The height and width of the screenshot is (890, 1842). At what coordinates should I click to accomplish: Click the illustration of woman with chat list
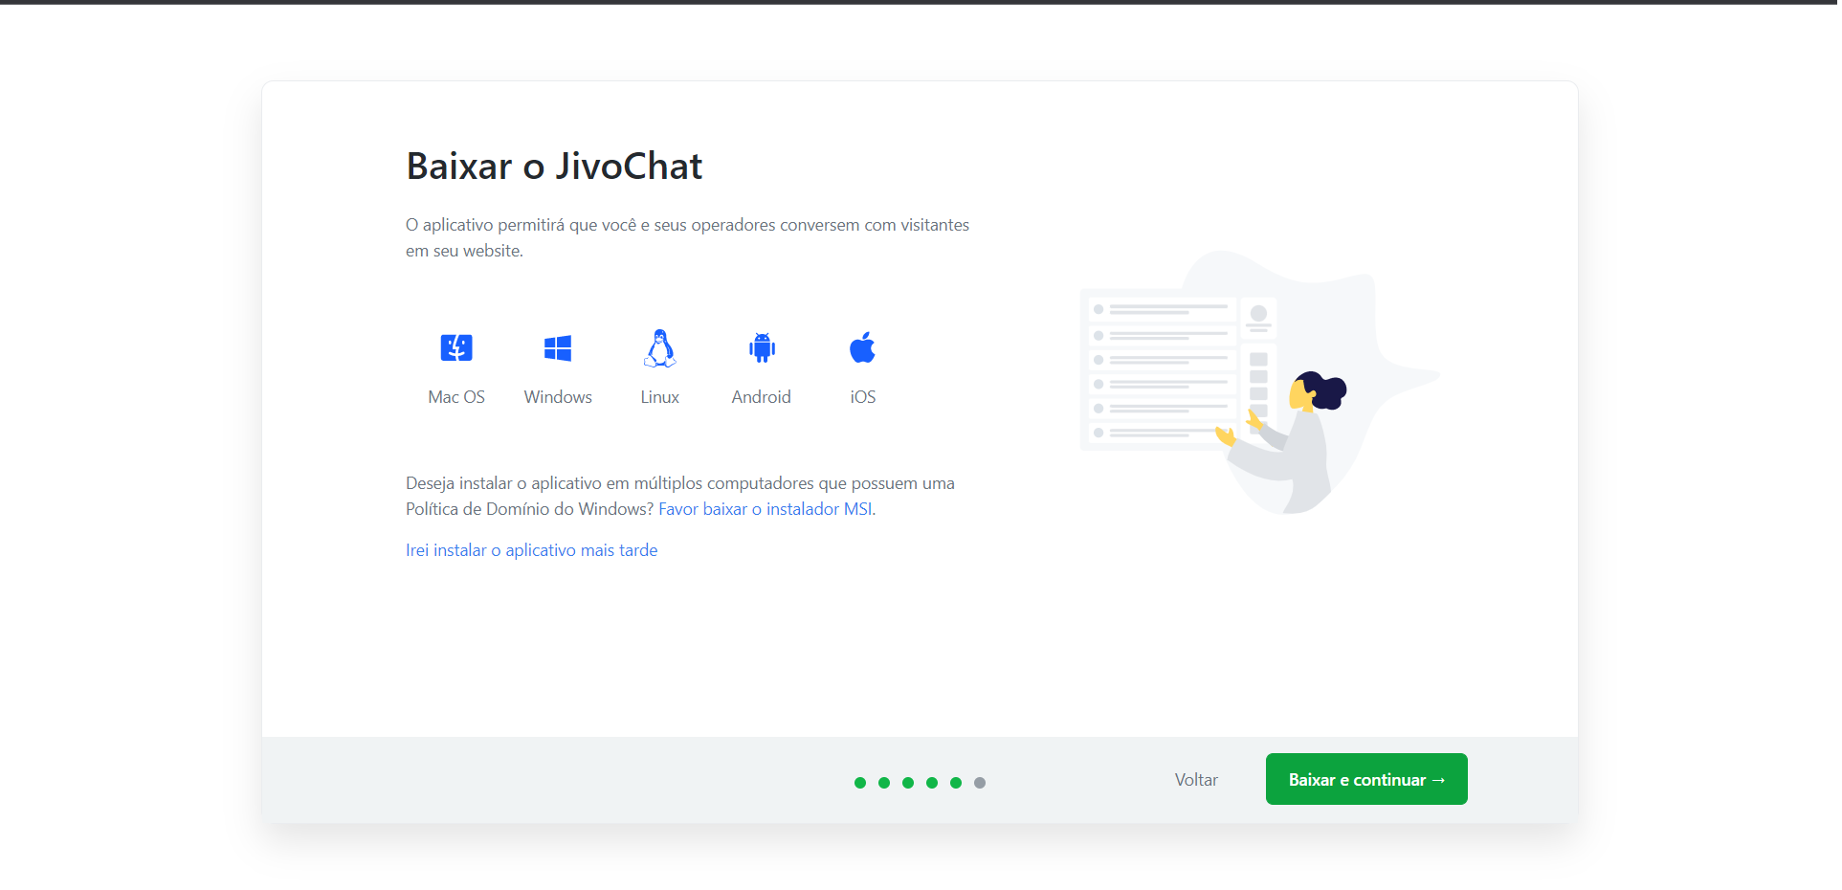point(1259,383)
